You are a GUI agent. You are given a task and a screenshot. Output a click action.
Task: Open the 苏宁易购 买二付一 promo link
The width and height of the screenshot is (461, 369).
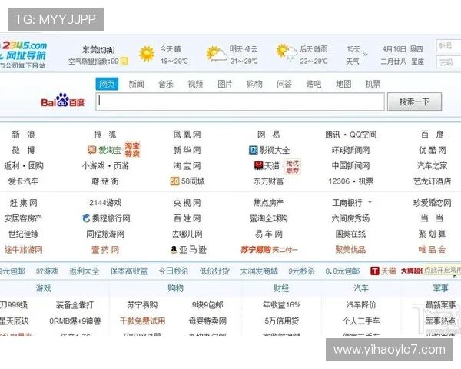point(269,250)
